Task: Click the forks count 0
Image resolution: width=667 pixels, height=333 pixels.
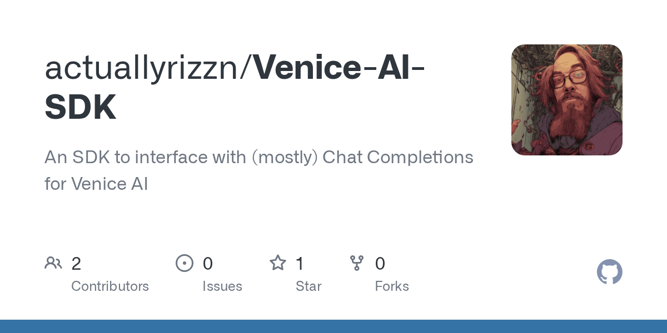Action: (x=380, y=264)
